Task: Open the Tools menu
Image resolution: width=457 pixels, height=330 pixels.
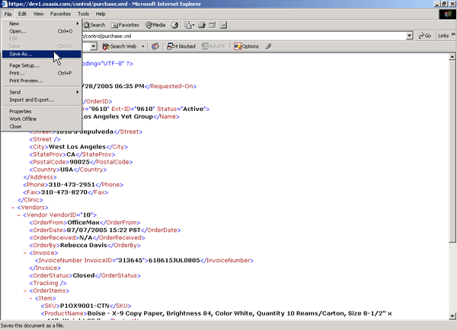Action: [83, 14]
